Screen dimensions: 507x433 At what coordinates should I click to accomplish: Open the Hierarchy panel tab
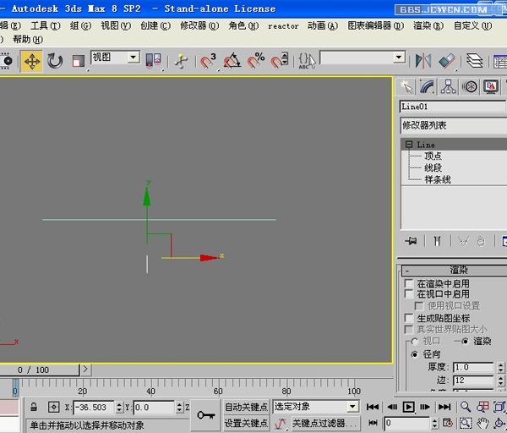click(449, 87)
